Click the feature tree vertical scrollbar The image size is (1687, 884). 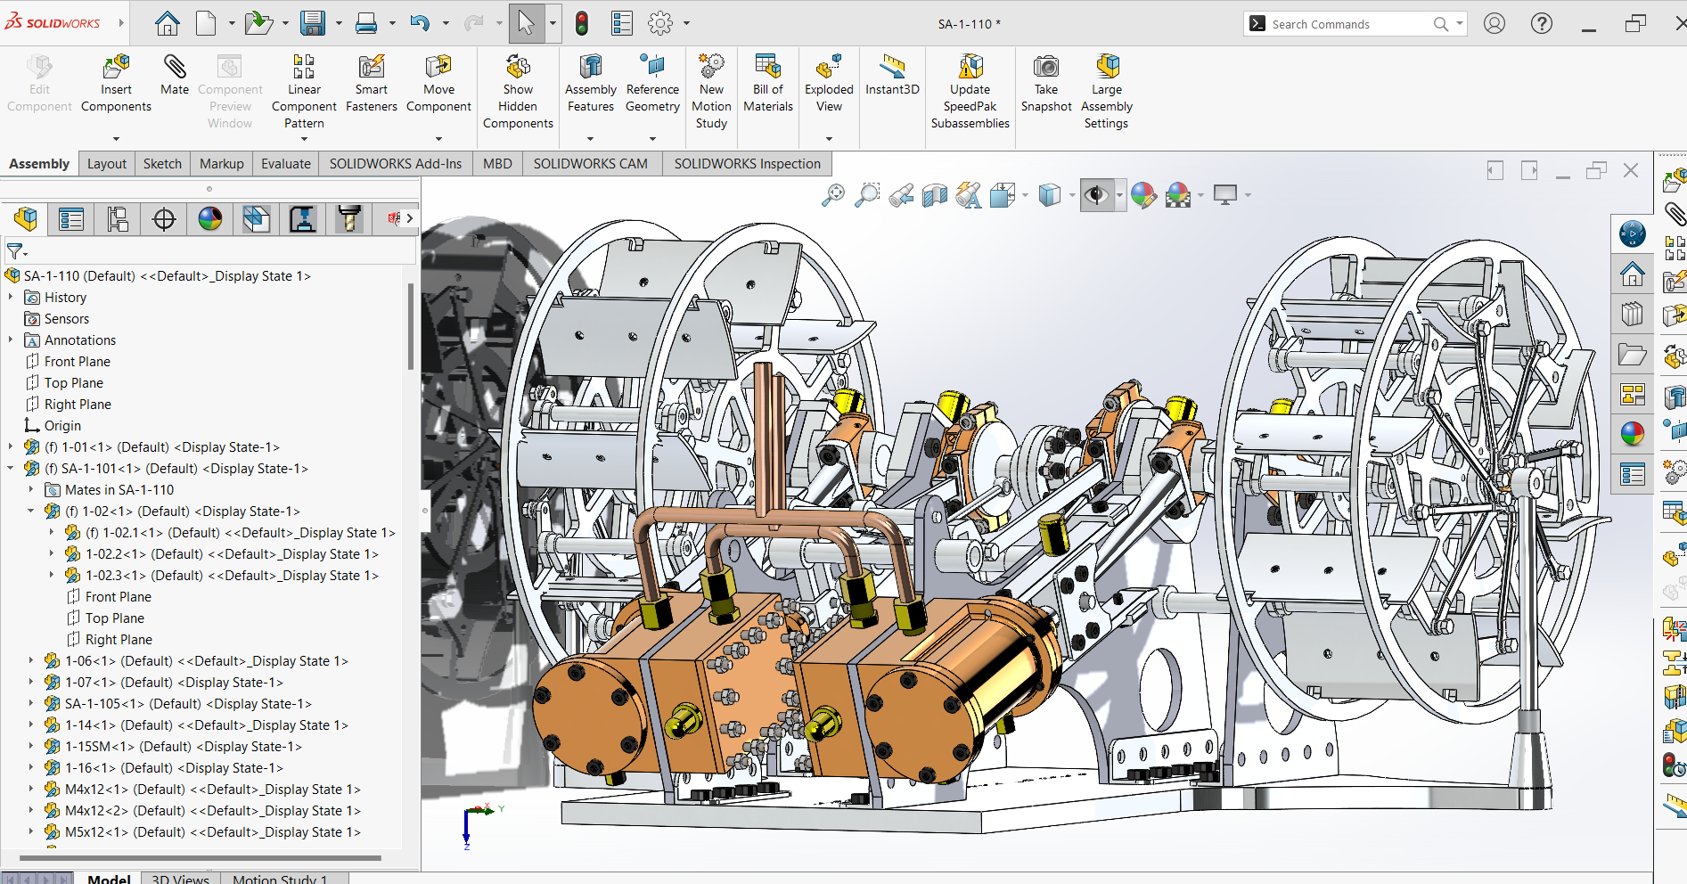[x=411, y=326]
